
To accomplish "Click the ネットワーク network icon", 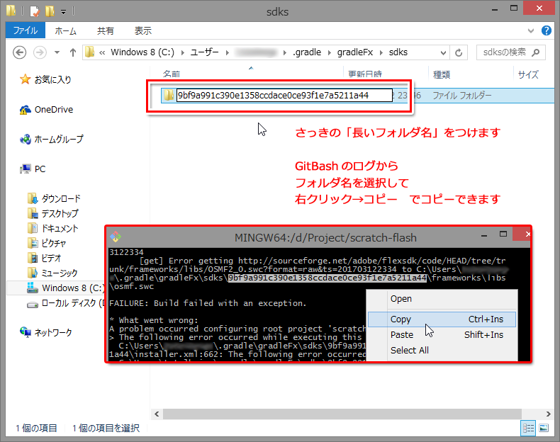I will (26, 332).
